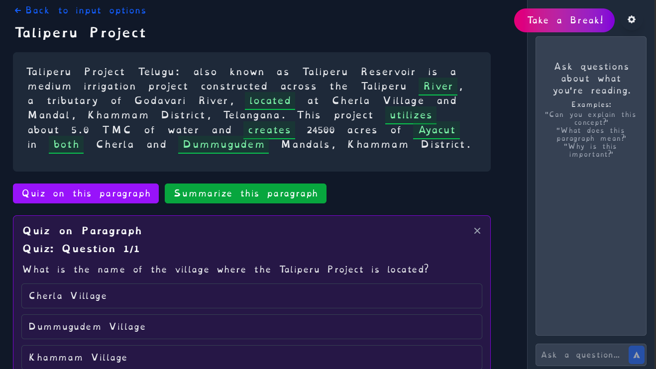Send question with the arrow icon
656x369 pixels.
(637, 355)
